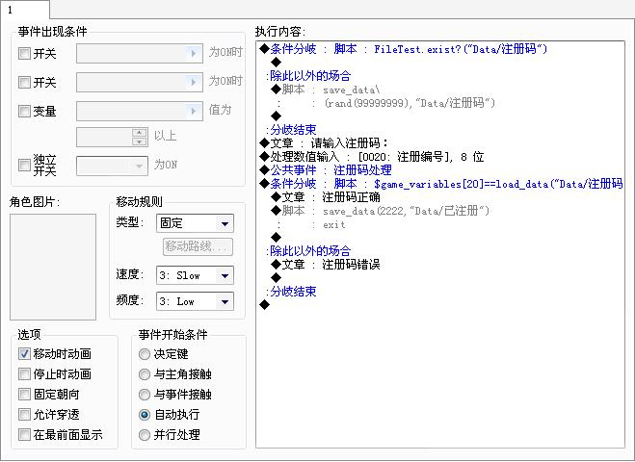Enable the 移动时动画 checkbox

24,353
